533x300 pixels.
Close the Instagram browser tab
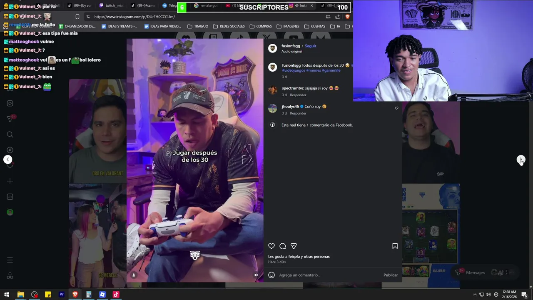[x=311, y=5]
